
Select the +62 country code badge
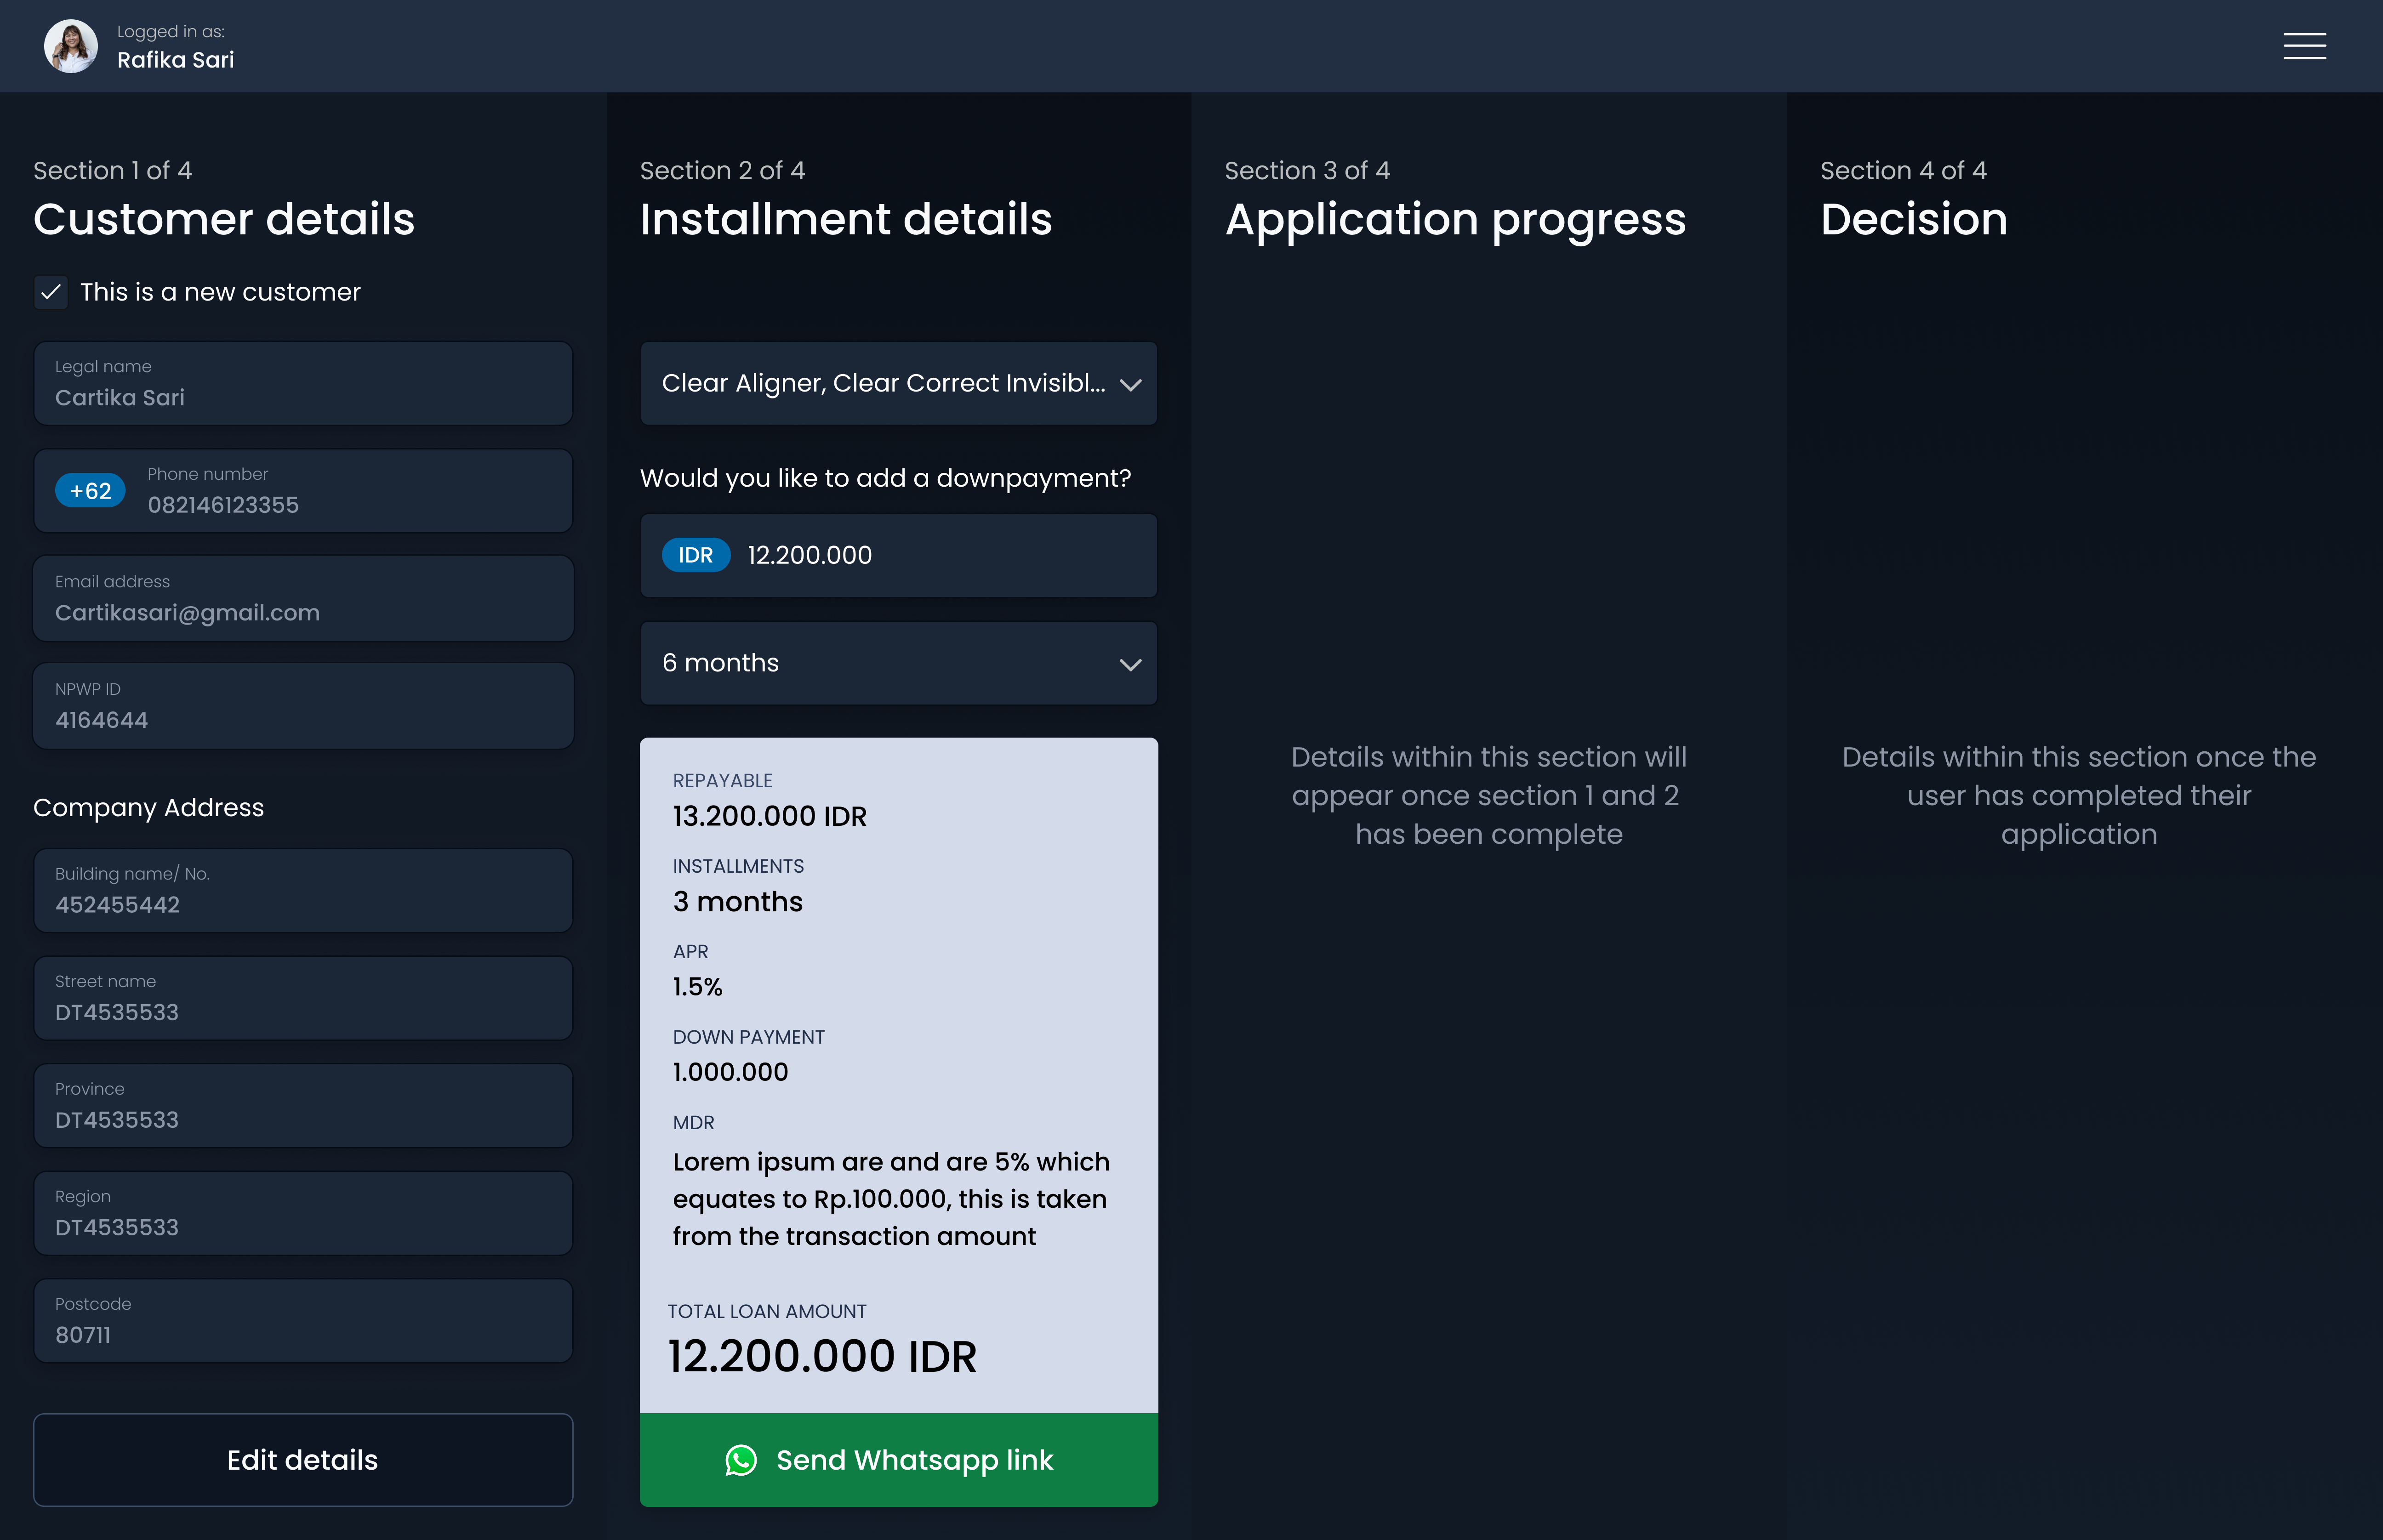coord(89,490)
